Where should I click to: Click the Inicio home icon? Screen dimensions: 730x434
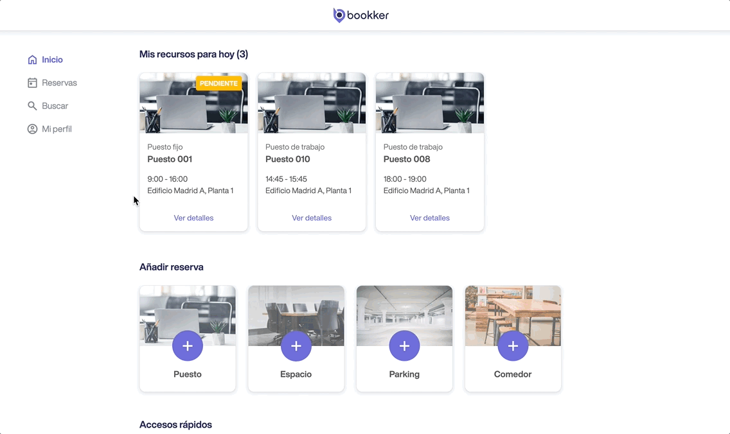(x=32, y=60)
